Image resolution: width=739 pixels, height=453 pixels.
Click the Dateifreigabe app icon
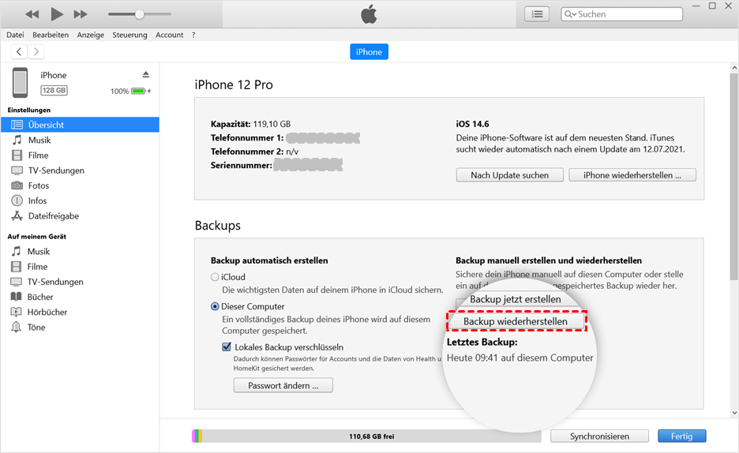pyautogui.click(x=17, y=215)
